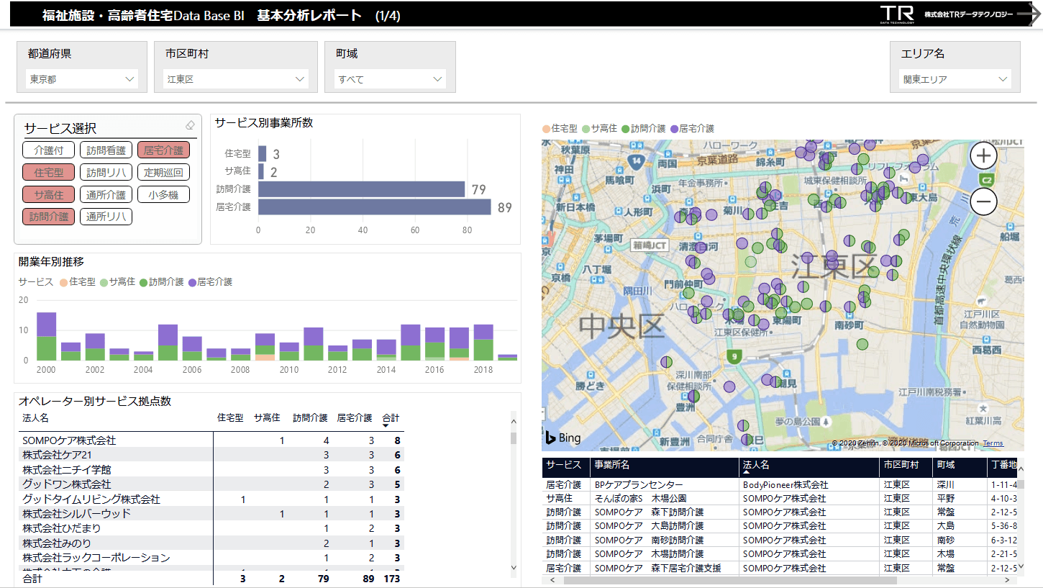Click the 居宅介護 bar showing 89
This screenshot has height=588, width=1043.
coord(374,207)
